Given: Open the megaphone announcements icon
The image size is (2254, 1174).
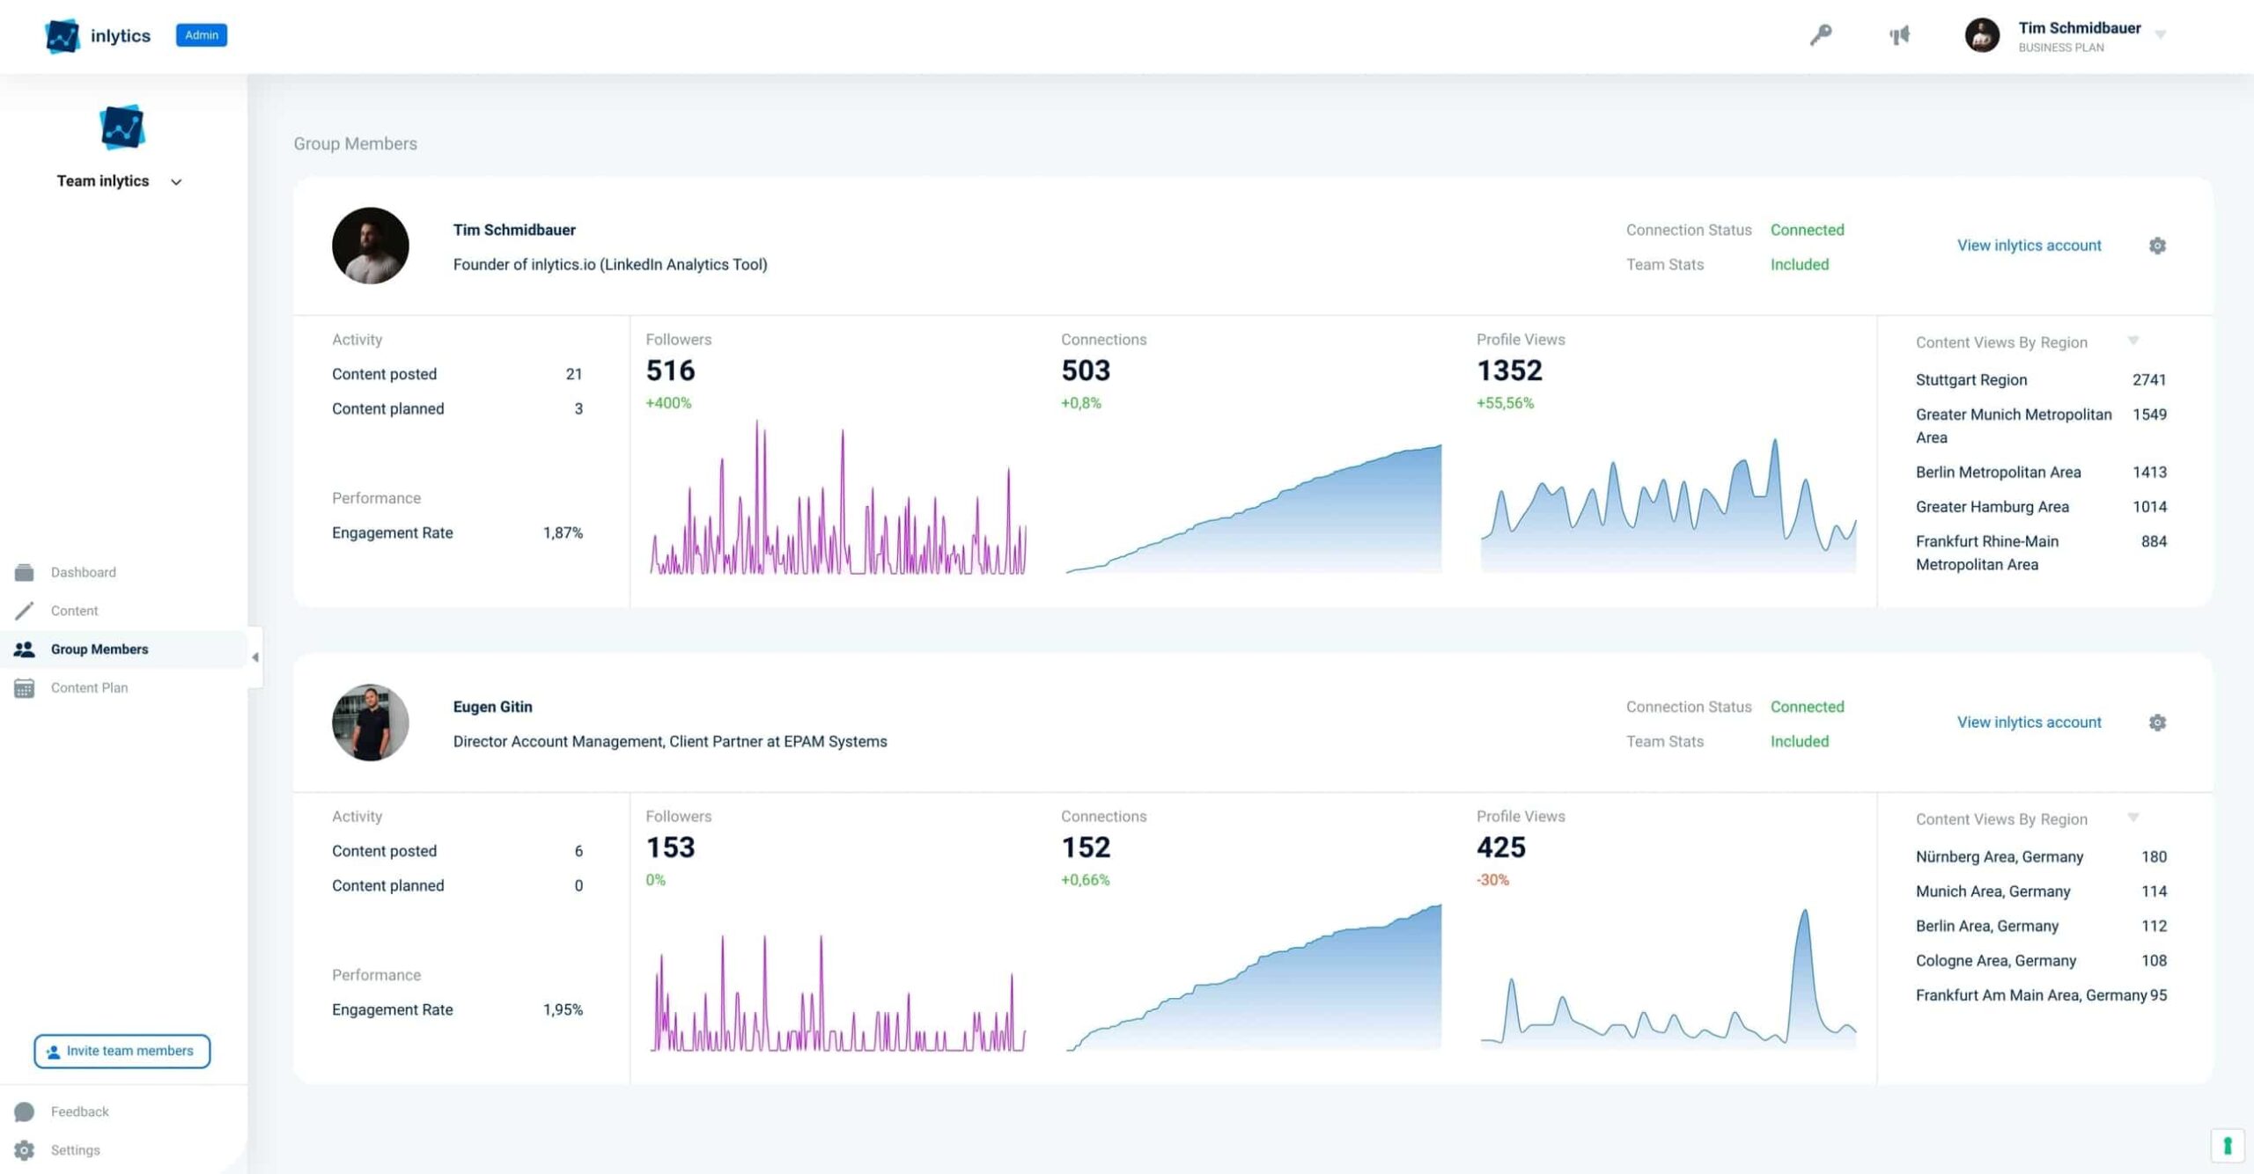Looking at the screenshot, I should (x=1899, y=35).
